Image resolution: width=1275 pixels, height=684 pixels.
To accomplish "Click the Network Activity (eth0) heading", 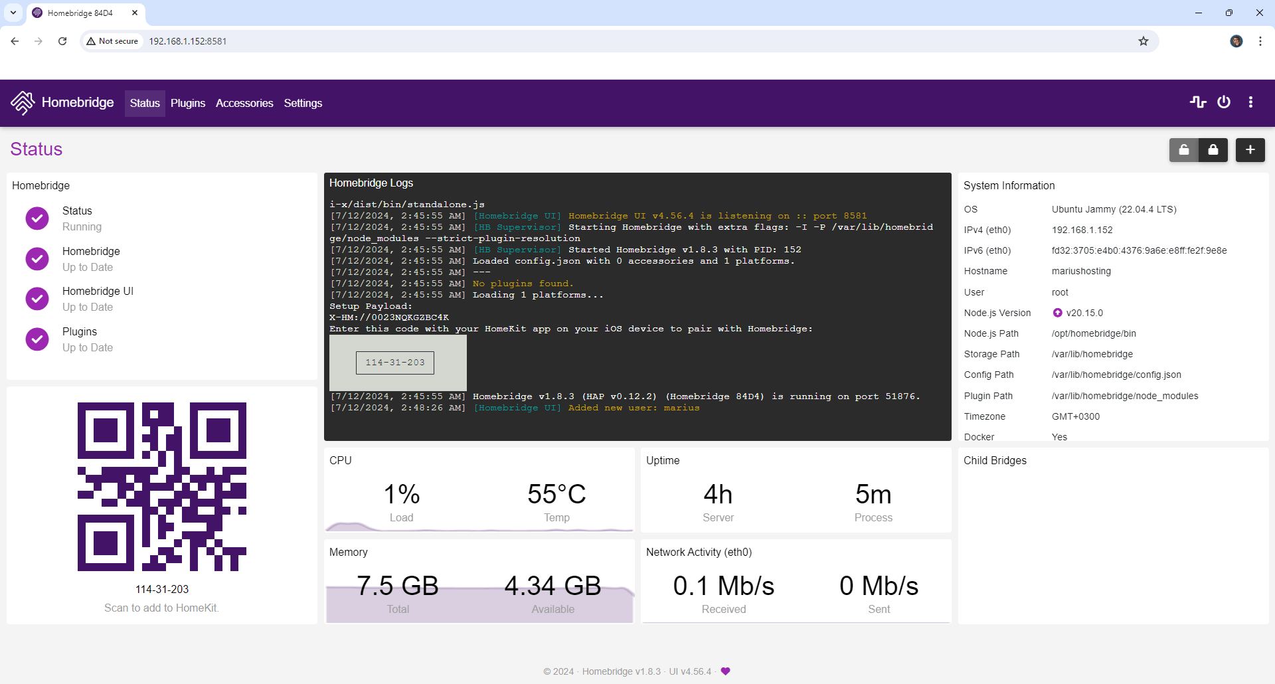I will coord(699,553).
